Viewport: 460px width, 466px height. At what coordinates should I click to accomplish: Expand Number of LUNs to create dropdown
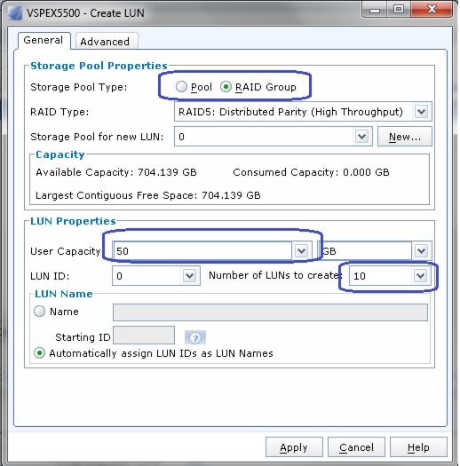pyautogui.click(x=420, y=276)
